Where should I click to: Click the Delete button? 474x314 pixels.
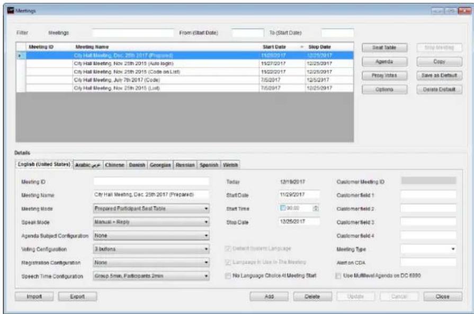[x=312, y=297]
